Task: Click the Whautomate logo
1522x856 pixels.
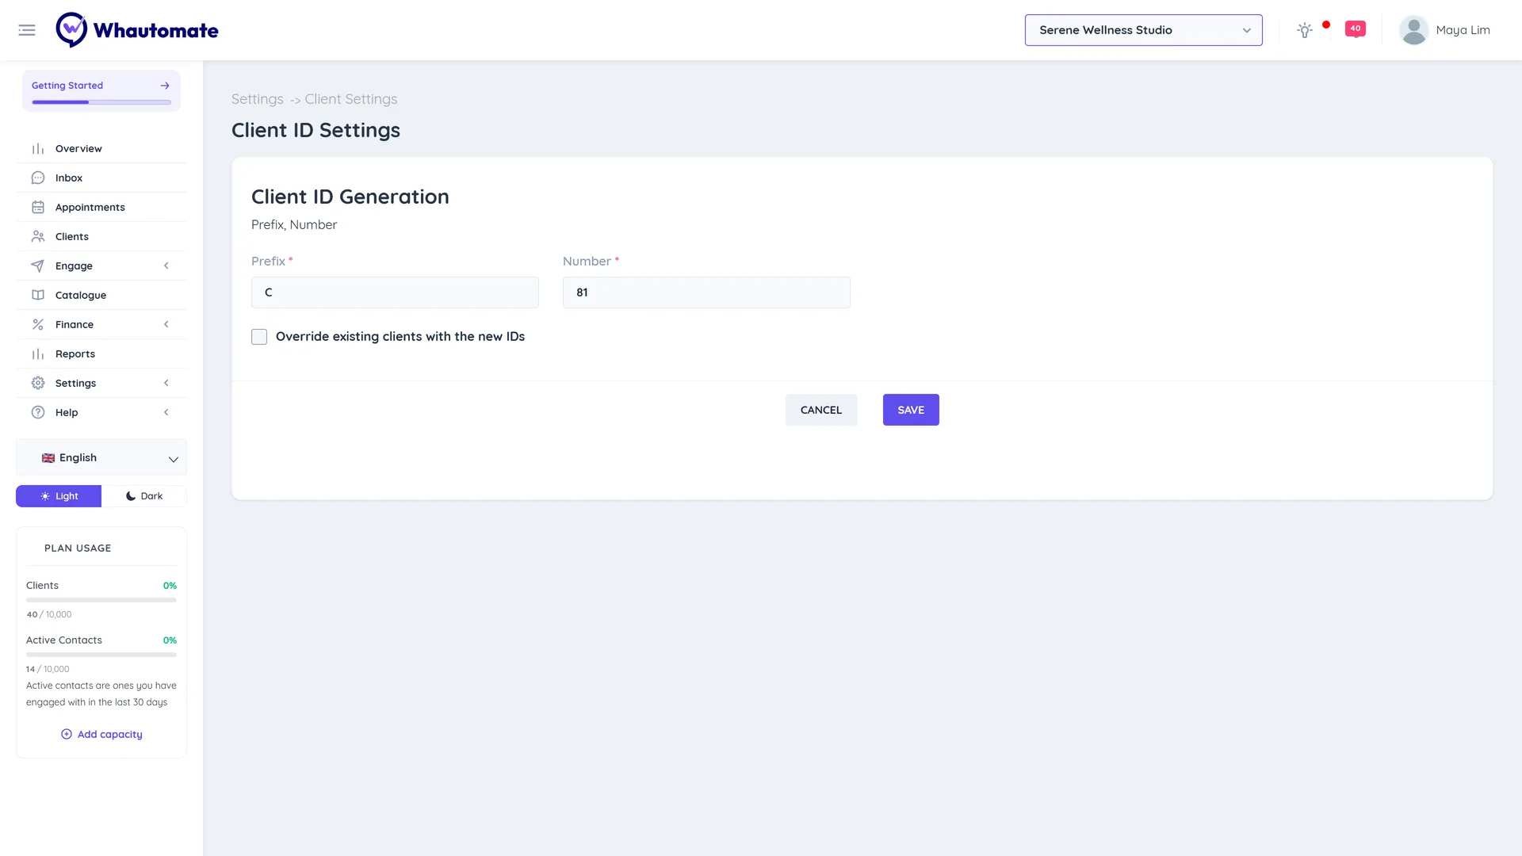Action: click(x=137, y=30)
